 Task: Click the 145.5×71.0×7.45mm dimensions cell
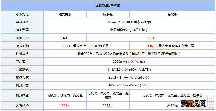129,85
